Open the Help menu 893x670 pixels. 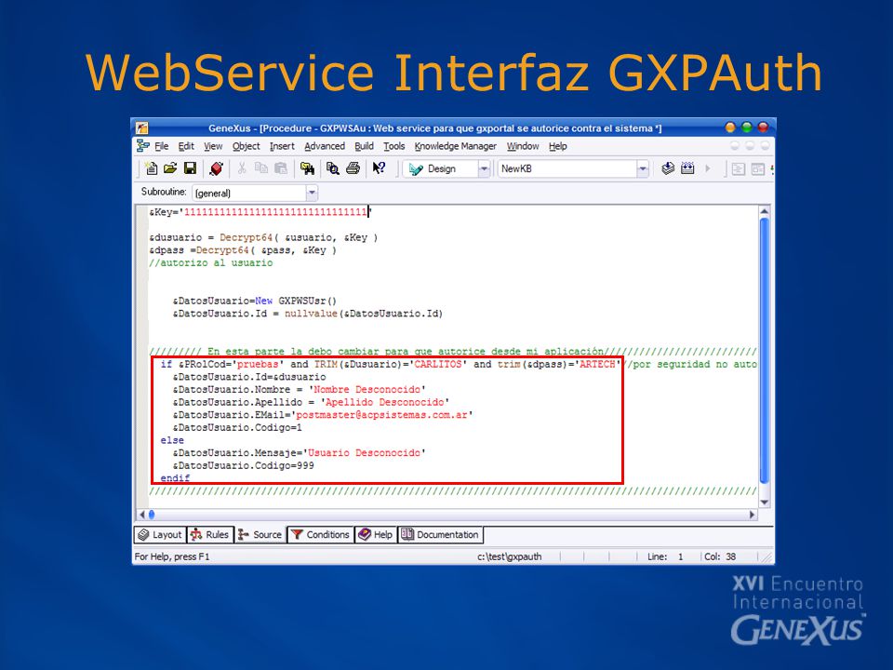pos(557,146)
